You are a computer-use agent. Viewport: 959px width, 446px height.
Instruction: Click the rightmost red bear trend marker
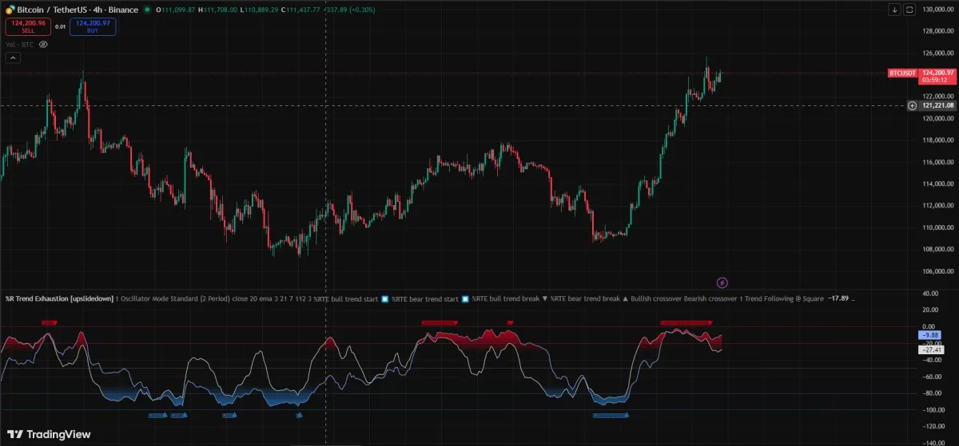click(x=686, y=322)
